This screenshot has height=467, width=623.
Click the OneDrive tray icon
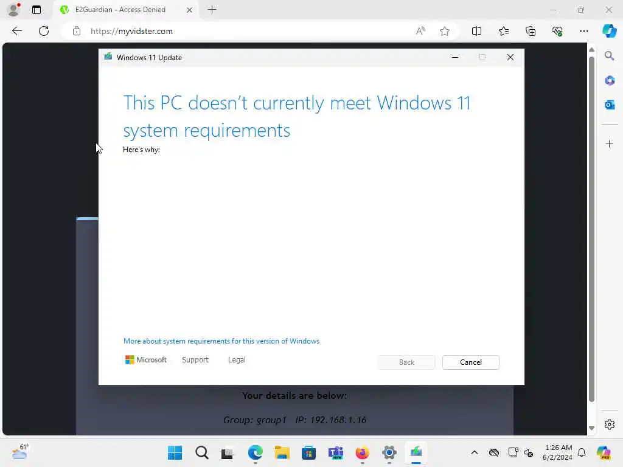point(494,452)
